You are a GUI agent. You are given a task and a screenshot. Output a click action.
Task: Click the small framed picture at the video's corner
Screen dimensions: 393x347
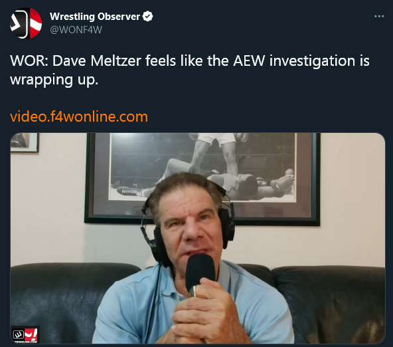tap(25, 142)
